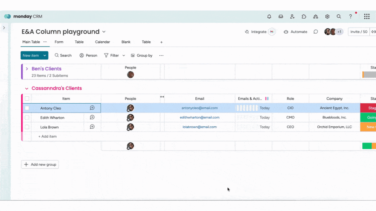This screenshot has width=376, height=211.
Task: Click the orange status cell for Lola Brown
Action: click(368, 127)
